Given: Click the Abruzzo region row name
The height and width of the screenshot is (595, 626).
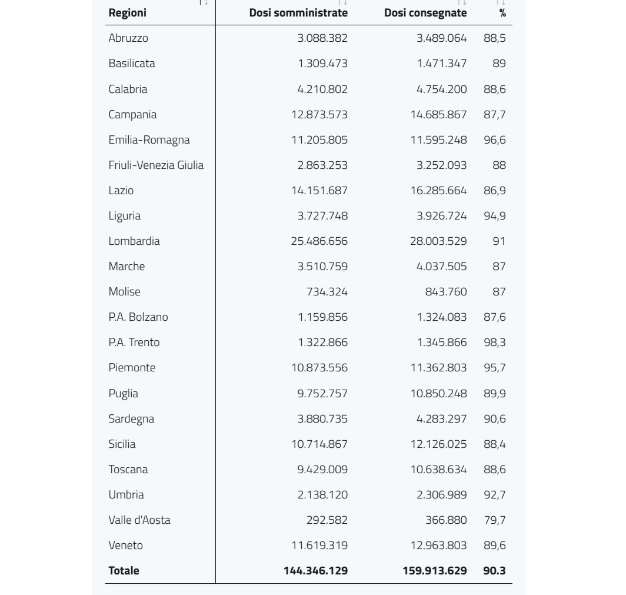Looking at the screenshot, I should [128, 38].
